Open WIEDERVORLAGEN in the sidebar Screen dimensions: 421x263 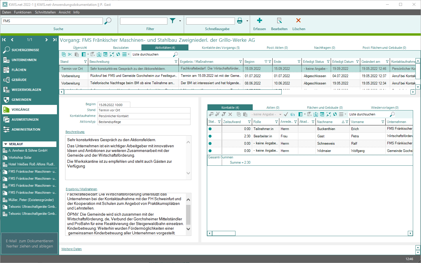pyautogui.click(x=29, y=90)
